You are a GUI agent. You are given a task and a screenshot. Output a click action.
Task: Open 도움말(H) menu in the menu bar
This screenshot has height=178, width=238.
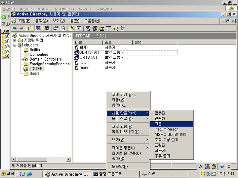tap(92, 21)
